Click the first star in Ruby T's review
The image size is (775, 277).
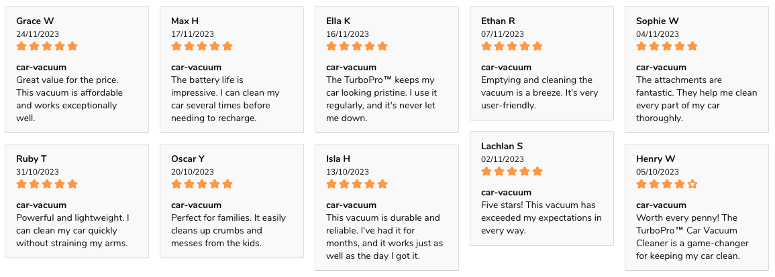click(x=21, y=185)
